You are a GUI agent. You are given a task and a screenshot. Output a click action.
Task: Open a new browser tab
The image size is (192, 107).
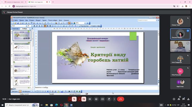pyautogui.click(x=53, y=2)
